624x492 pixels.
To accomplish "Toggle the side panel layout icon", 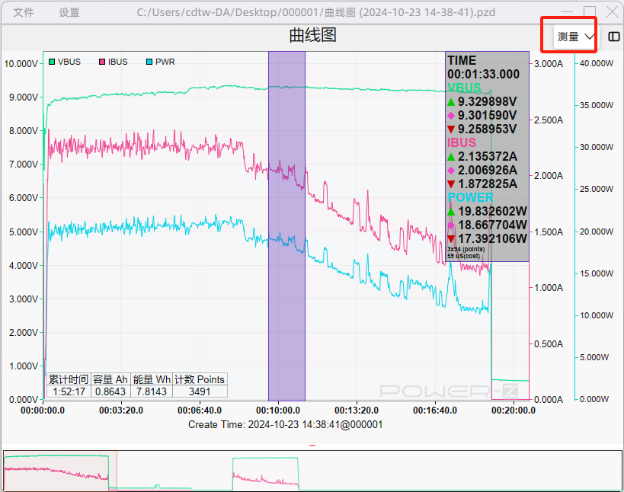I will pos(613,37).
